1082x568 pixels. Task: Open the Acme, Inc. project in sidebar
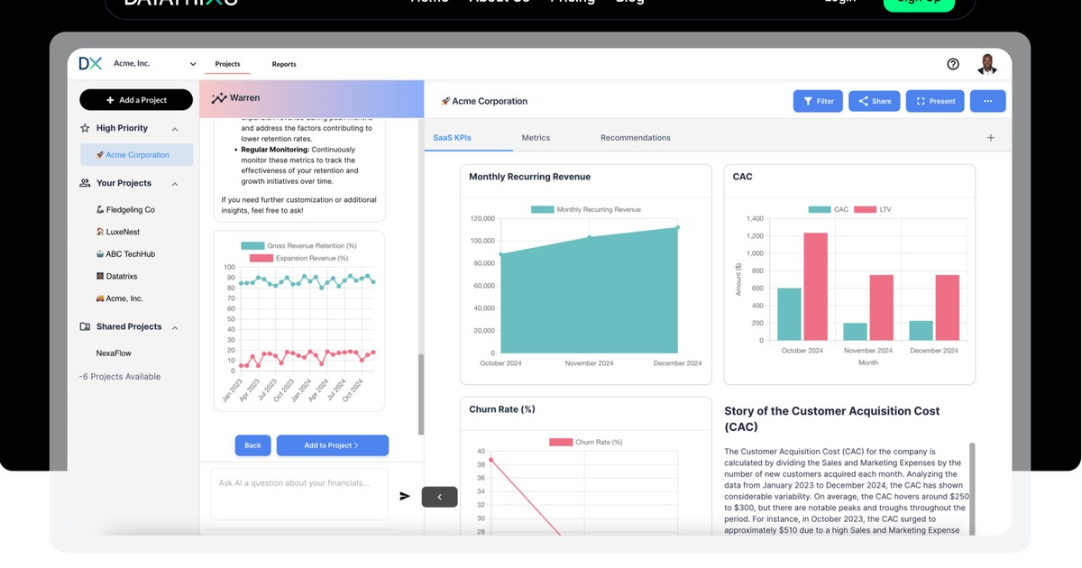tap(119, 298)
